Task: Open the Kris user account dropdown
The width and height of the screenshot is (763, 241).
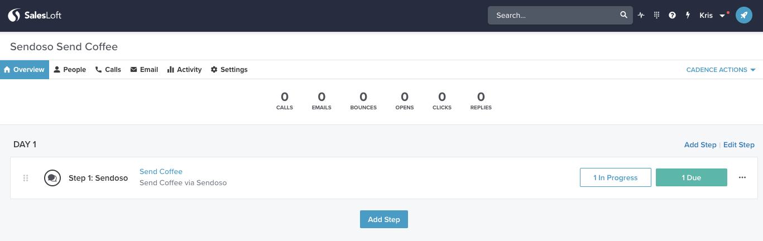Action: (x=712, y=16)
